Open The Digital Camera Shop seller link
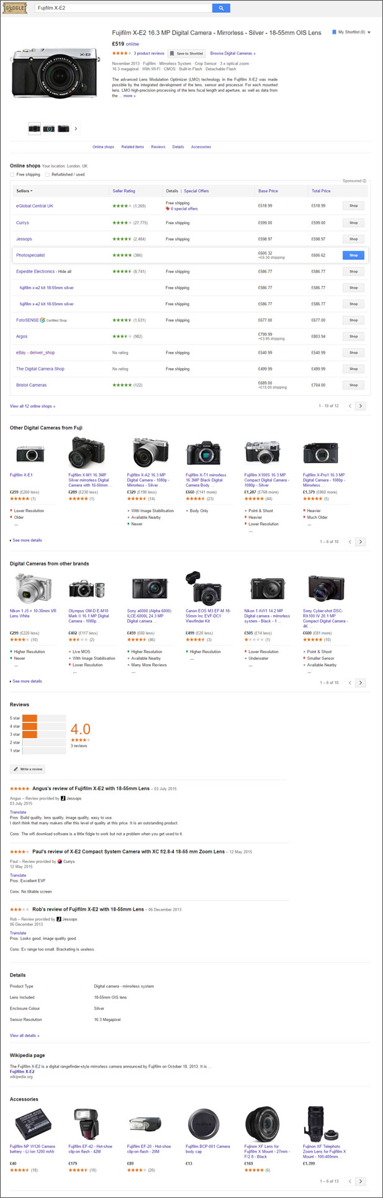This screenshot has width=383, height=1198. click(40, 369)
